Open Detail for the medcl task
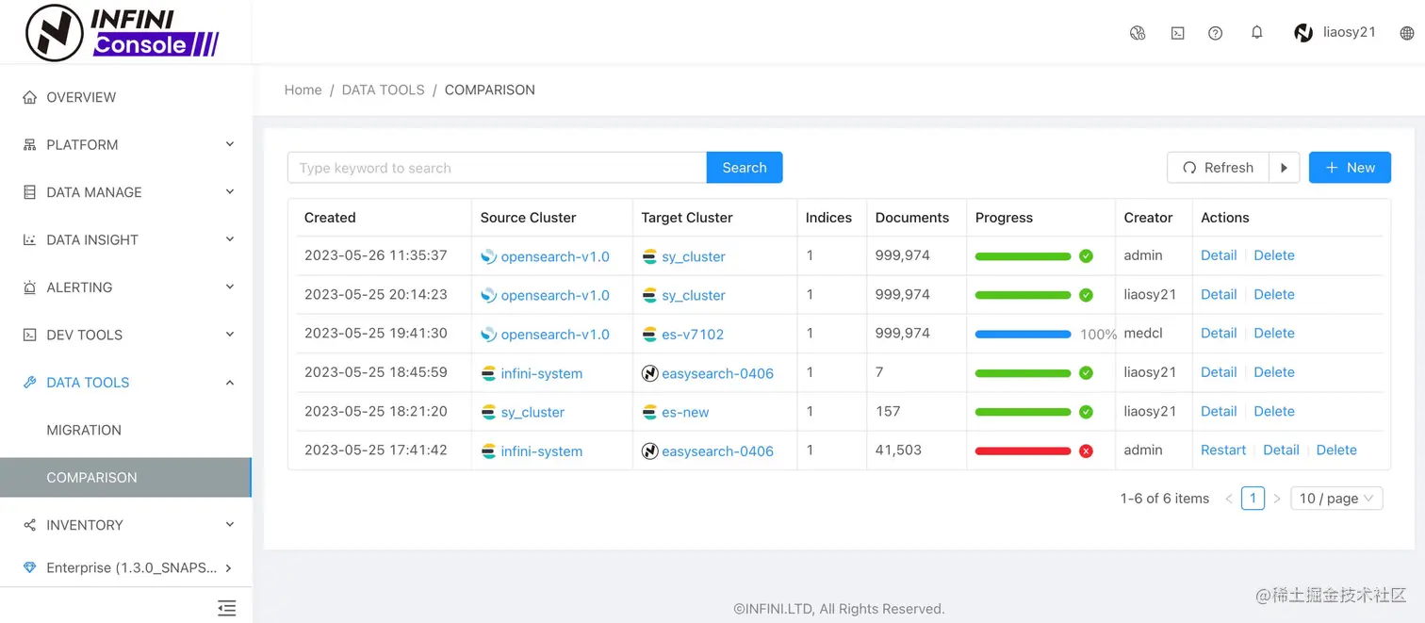 click(x=1219, y=334)
